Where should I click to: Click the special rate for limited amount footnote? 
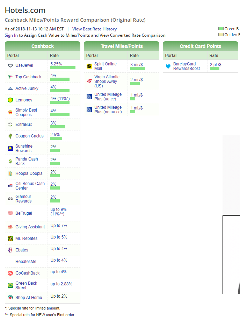click(x=32, y=308)
